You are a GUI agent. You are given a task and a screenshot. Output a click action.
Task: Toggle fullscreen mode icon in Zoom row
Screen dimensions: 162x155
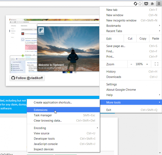point(156,64)
